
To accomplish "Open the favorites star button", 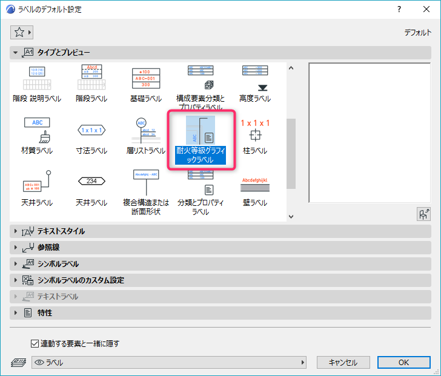I will [22, 32].
